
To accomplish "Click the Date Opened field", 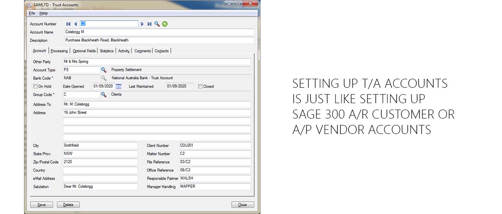I will [x=104, y=86].
